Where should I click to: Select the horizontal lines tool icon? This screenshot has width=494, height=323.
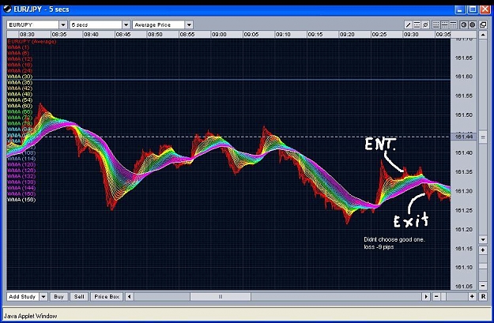point(417,24)
